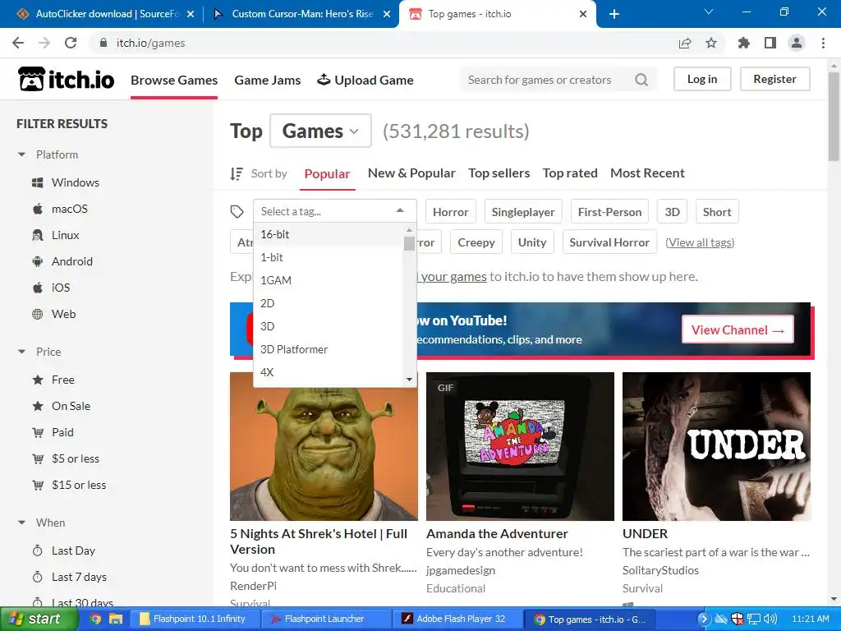841x631 pixels.
Task: Click cart icon next to $15 or less
Action: (38, 485)
